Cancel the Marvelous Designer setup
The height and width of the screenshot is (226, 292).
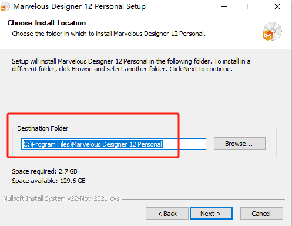click(261, 213)
